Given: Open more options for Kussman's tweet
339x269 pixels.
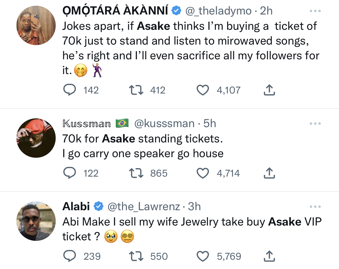Looking at the screenshot, I should coord(315,124).
